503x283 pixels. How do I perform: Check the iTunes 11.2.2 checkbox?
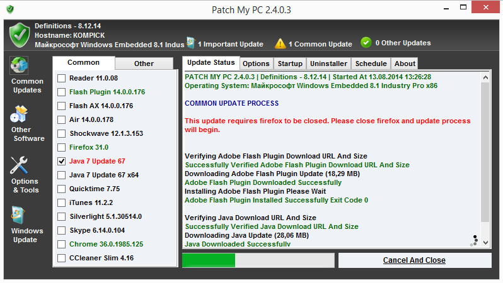pyautogui.click(x=61, y=203)
